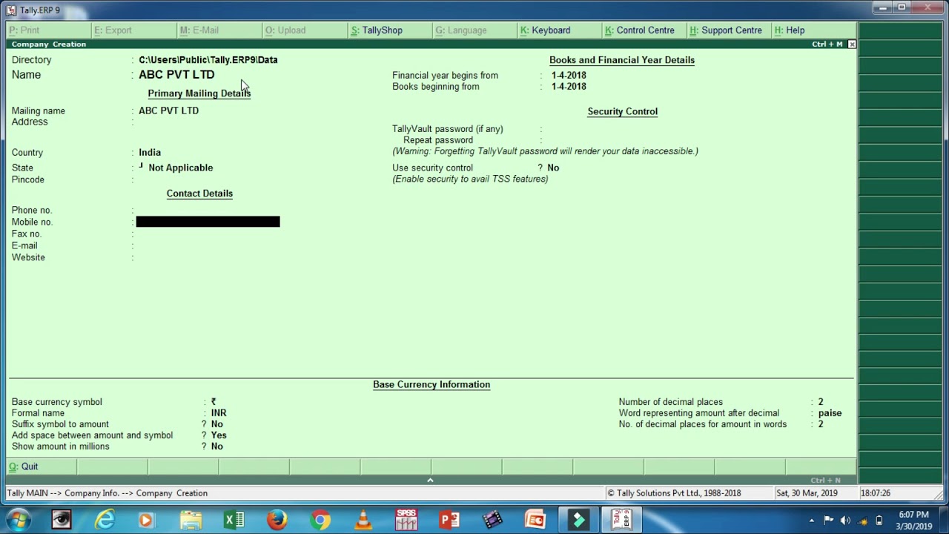The height and width of the screenshot is (534, 949).
Task: Click Number of decimal places value
Action: tap(821, 402)
